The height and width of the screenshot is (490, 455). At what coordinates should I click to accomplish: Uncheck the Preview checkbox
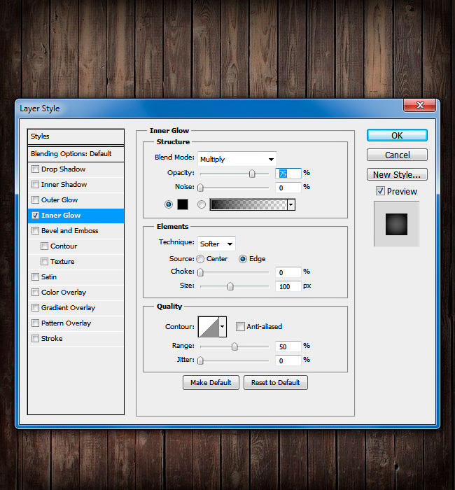(x=380, y=191)
